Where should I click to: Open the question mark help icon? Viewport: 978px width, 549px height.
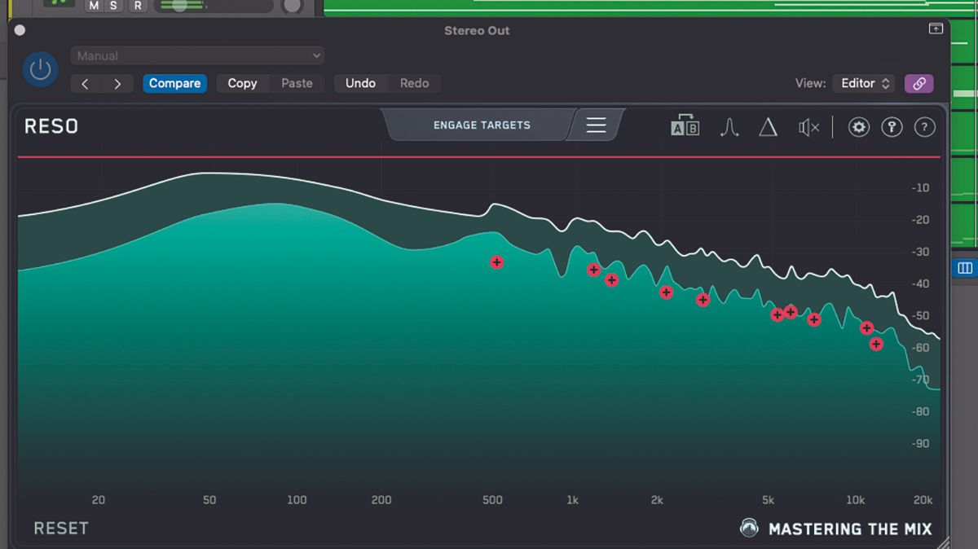tap(924, 127)
